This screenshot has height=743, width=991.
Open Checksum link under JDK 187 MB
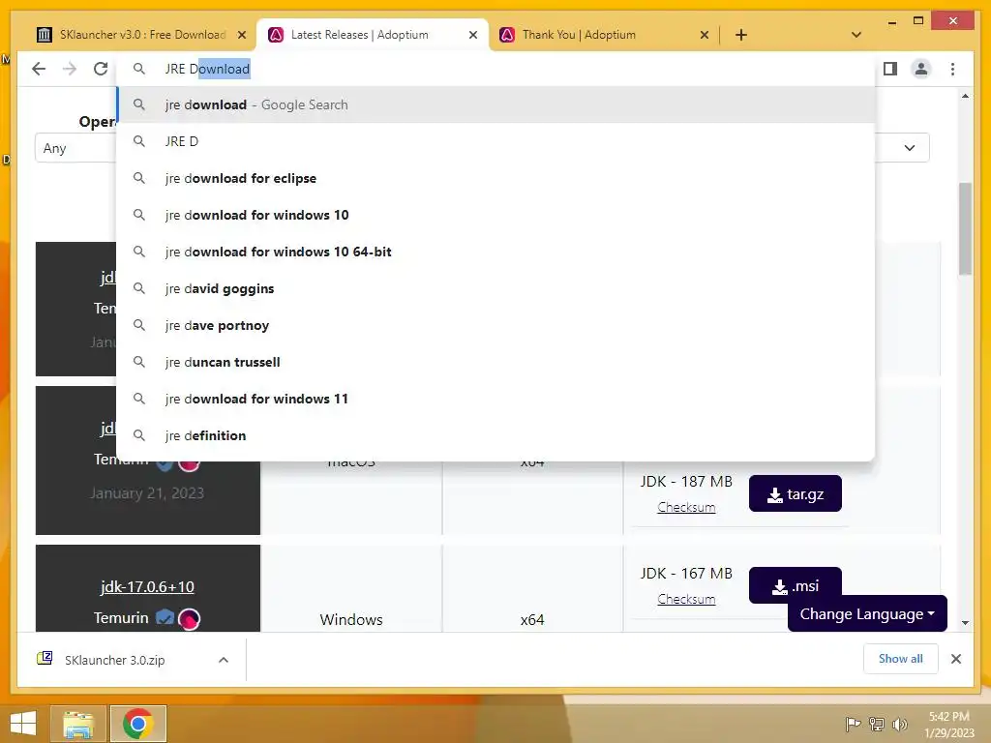686,507
